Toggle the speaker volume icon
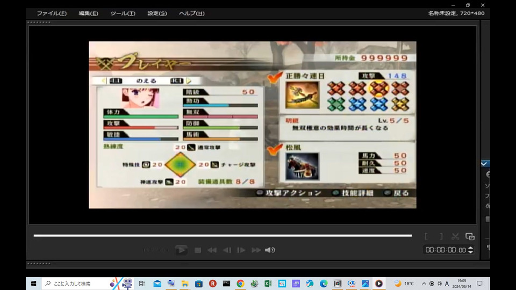 pos(270,250)
